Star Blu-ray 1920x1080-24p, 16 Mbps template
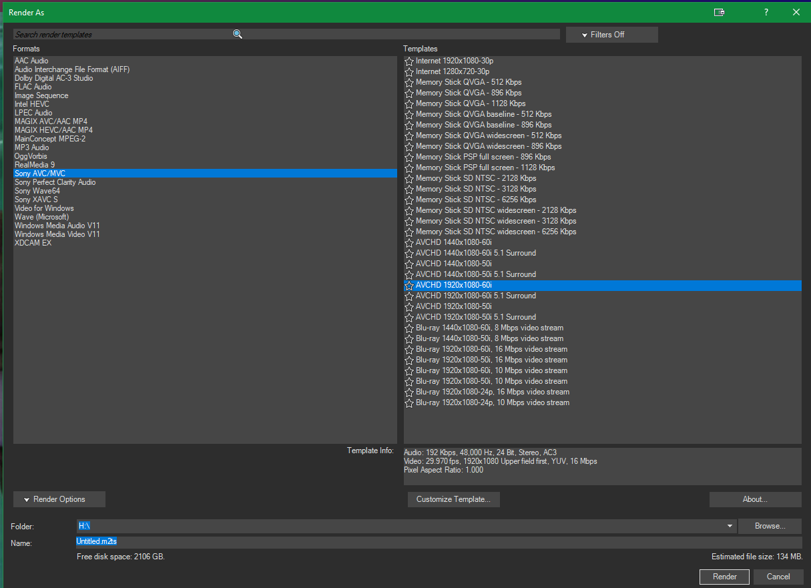The image size is (811, 588). [x=409, y=392]
